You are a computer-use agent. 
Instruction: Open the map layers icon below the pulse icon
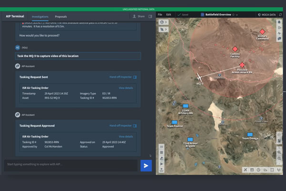pos(279,39)
